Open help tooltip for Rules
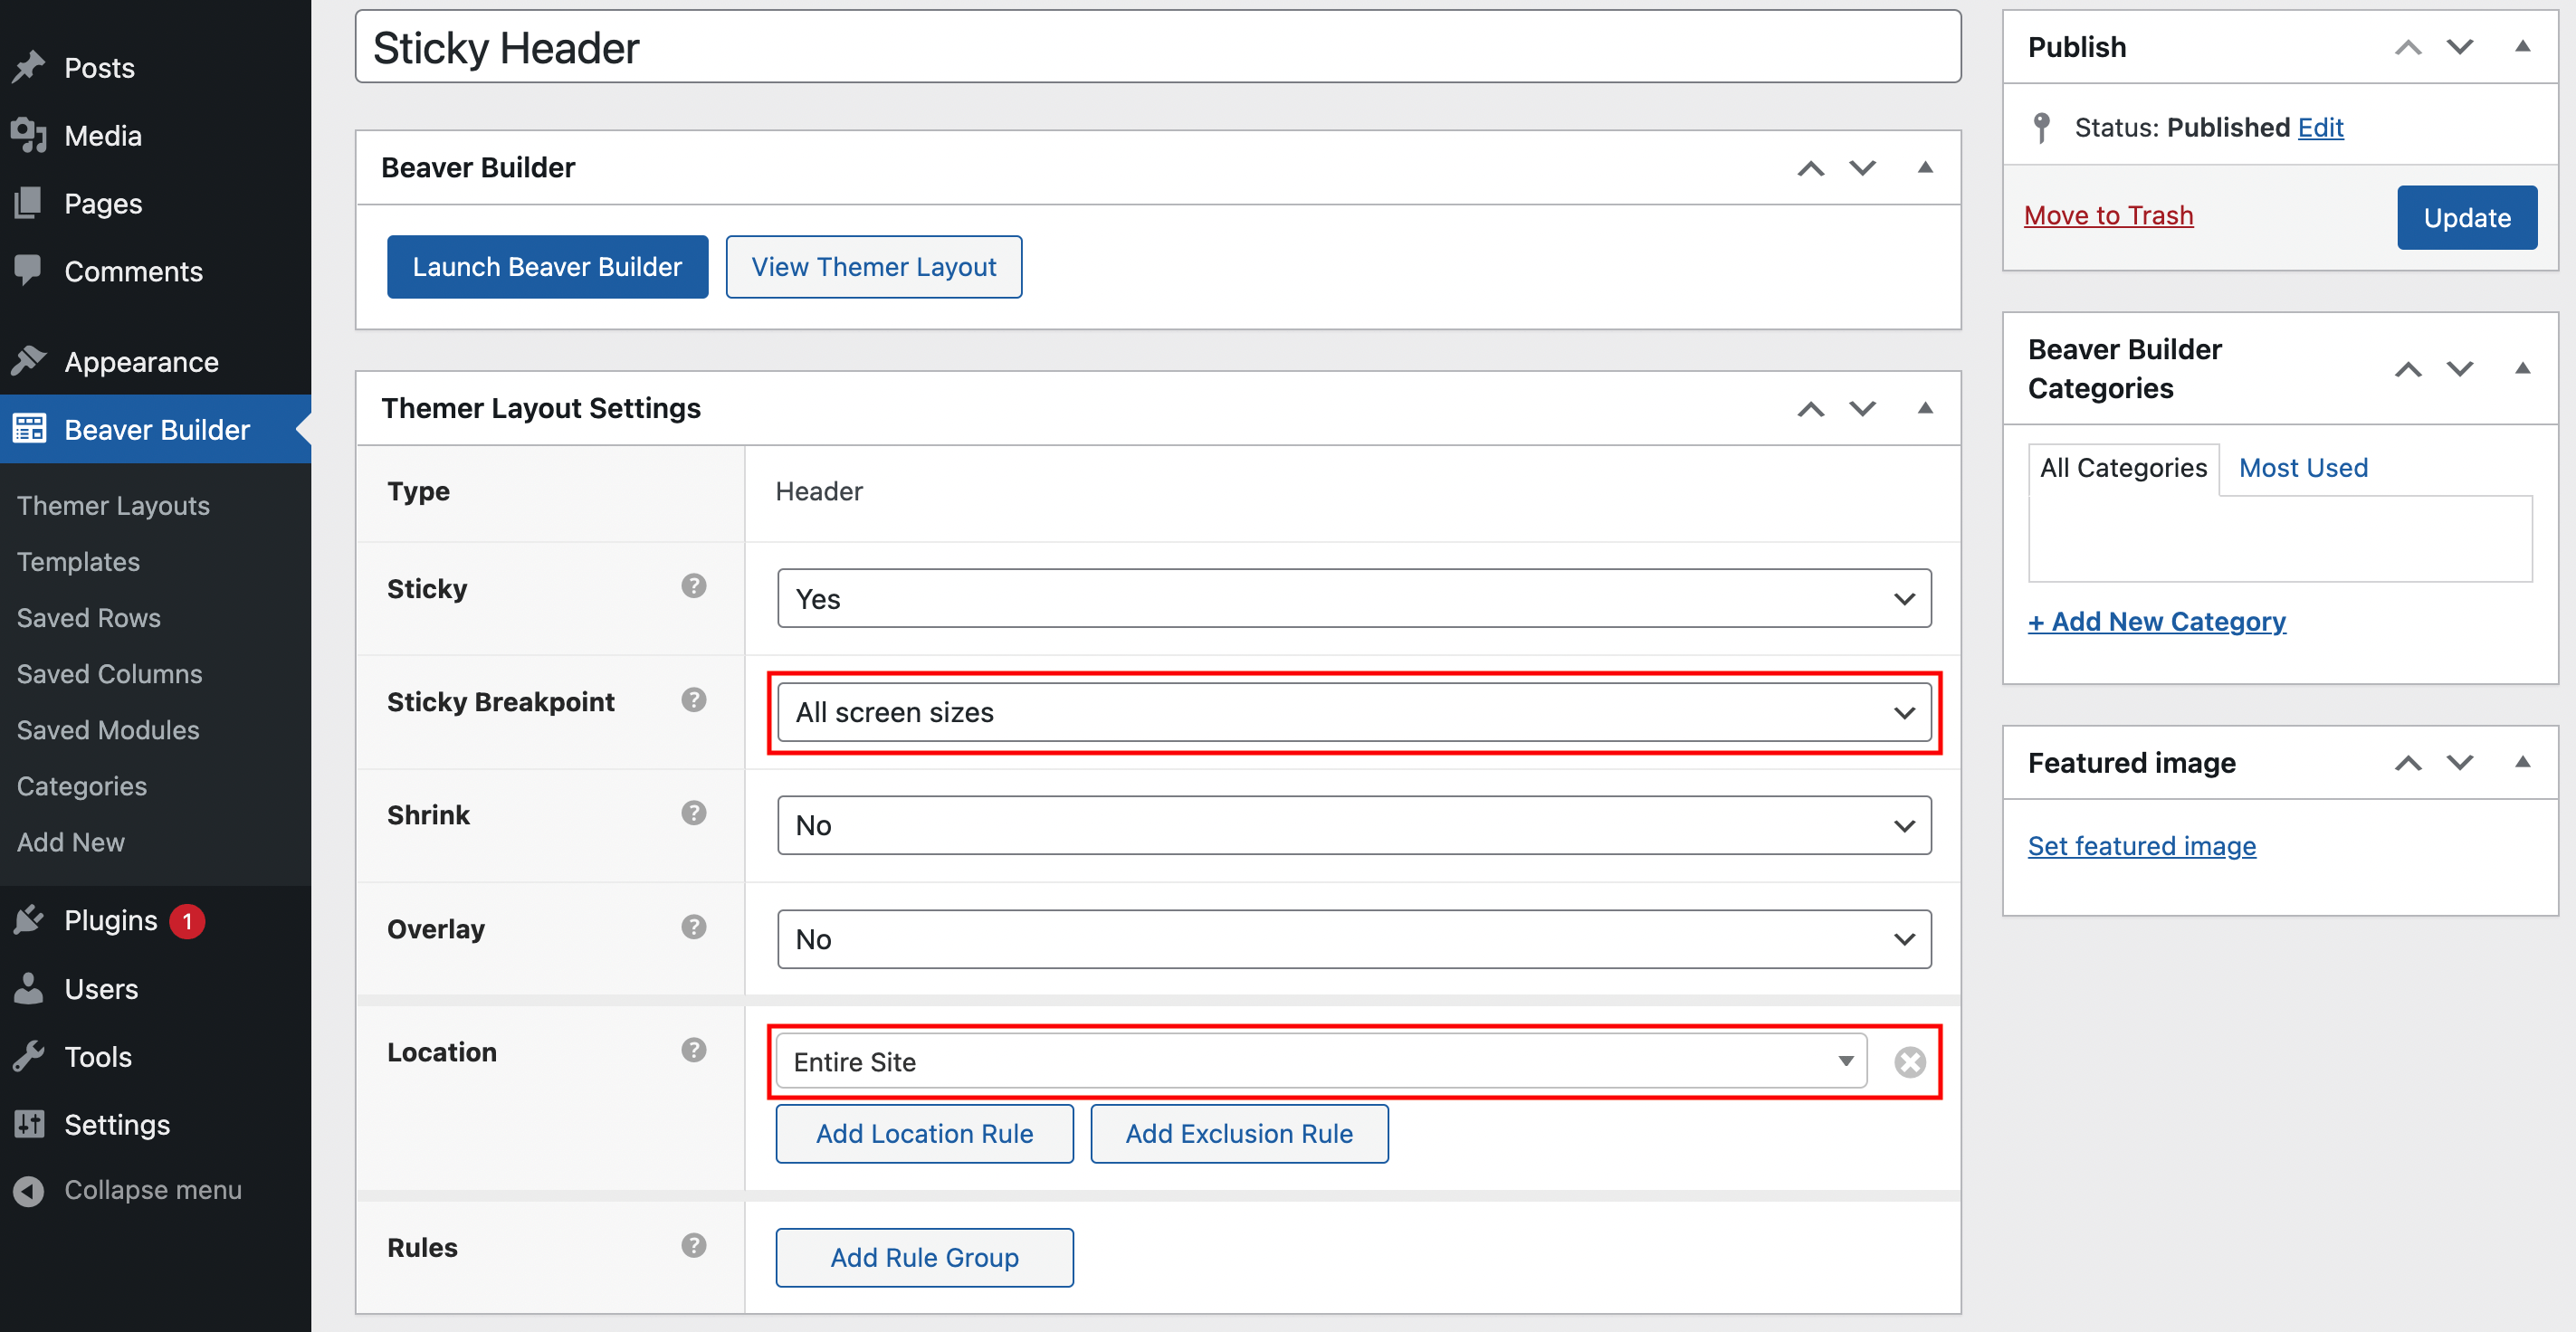 [x=694, y=1245]
